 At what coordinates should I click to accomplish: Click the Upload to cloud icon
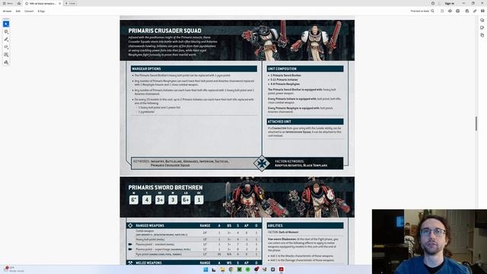450,11
